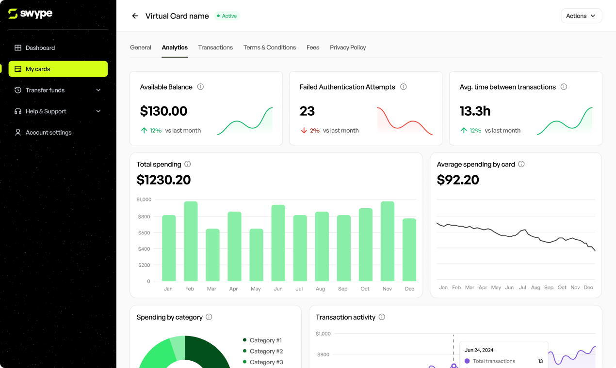Screen dimensions: 616x368
Task: Click the Swype logo
Action: click(x=30, y=14)
